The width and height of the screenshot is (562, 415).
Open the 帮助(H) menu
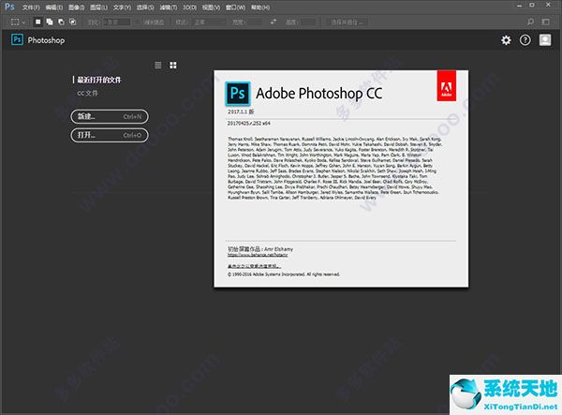tap(260, 7)
